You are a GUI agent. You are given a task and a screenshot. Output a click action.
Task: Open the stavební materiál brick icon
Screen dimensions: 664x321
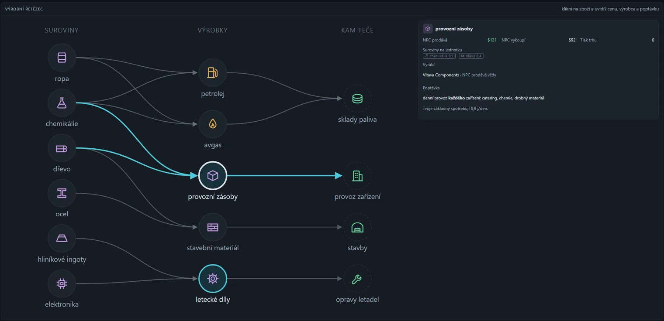tap(212, 227)
